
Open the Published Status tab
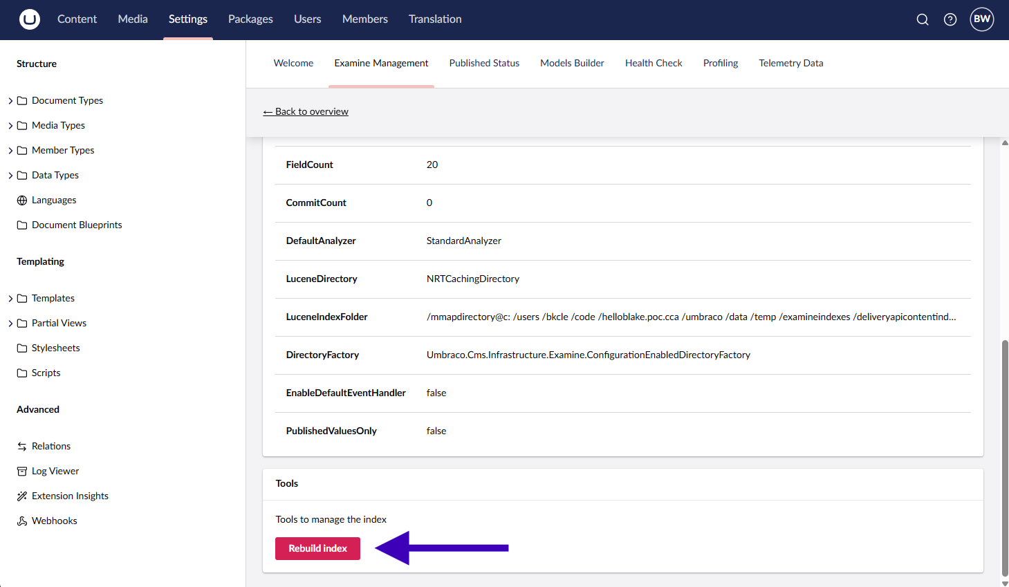[484, 63]
